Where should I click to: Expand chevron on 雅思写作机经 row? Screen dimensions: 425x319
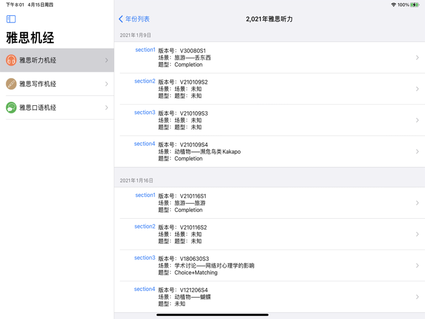[x=106, y=84]
